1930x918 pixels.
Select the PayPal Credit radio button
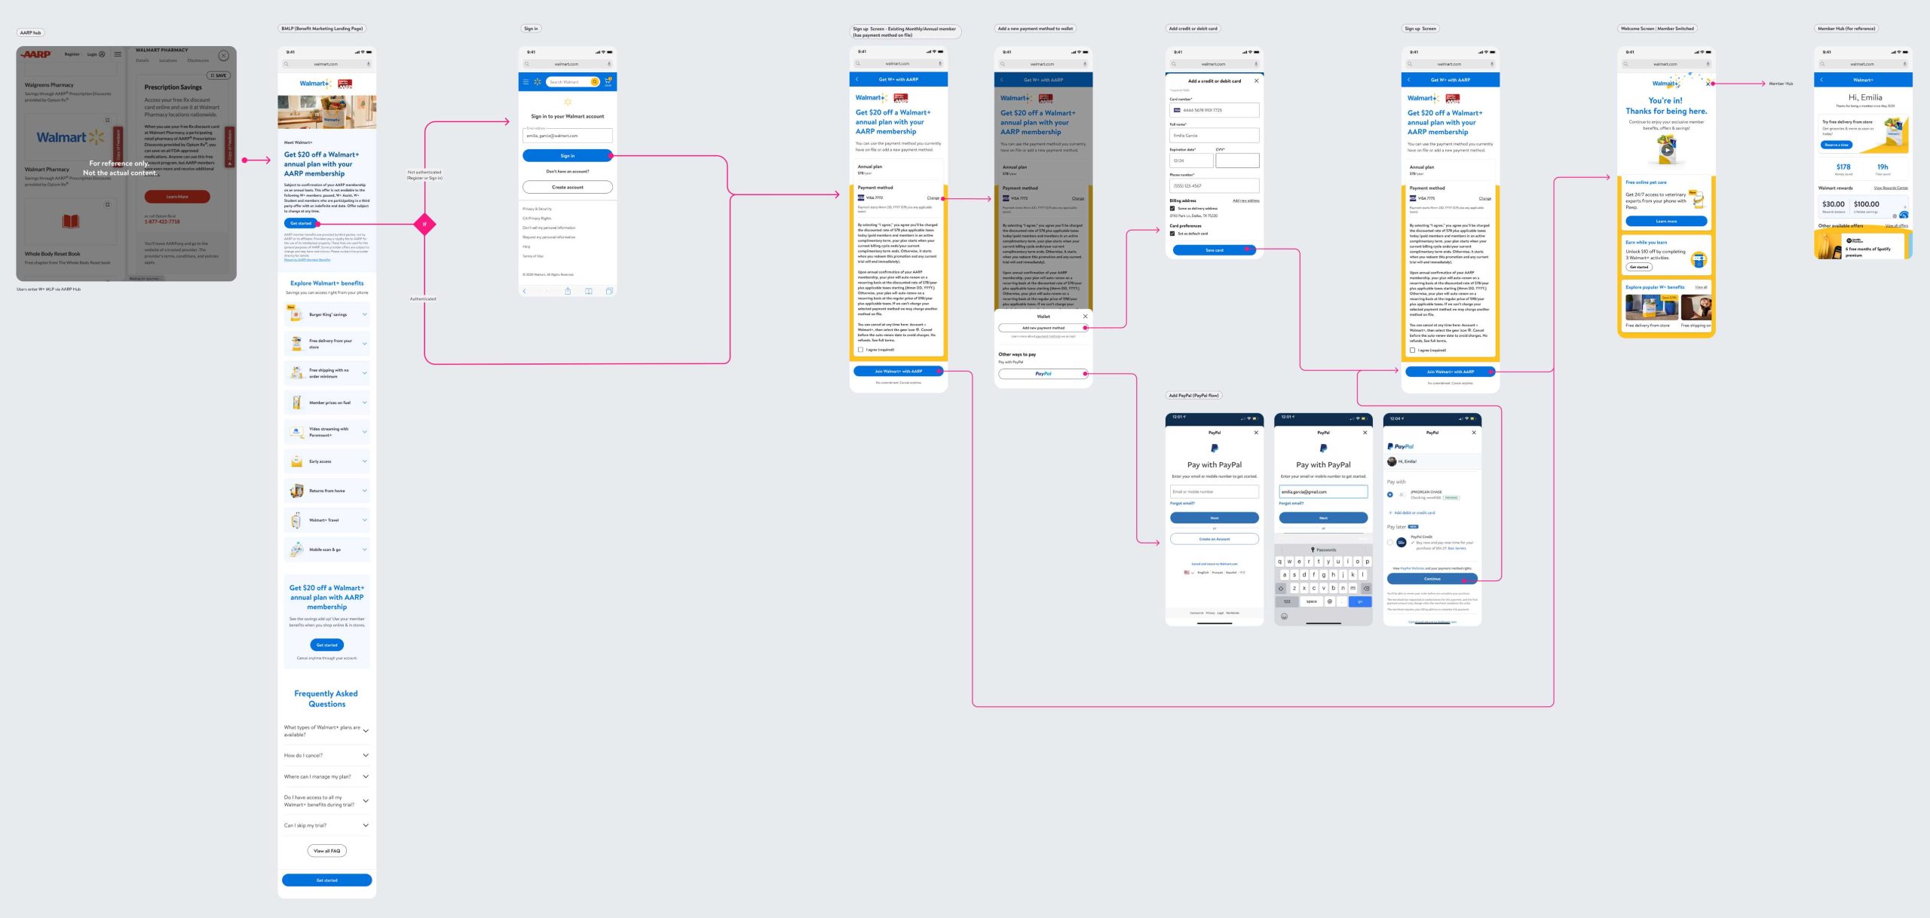coord(1390,542)
